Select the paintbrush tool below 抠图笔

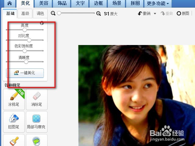point(14,140)
